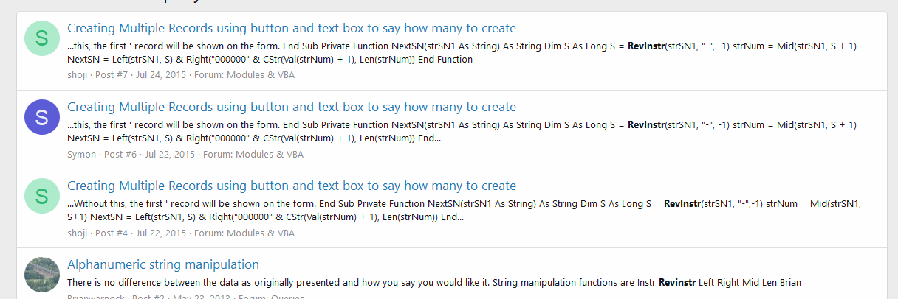The image size is (898, 299).
Task: Open the thread title above shoji's Post #7
Action: pyautogui.click(x=291, y=28)
